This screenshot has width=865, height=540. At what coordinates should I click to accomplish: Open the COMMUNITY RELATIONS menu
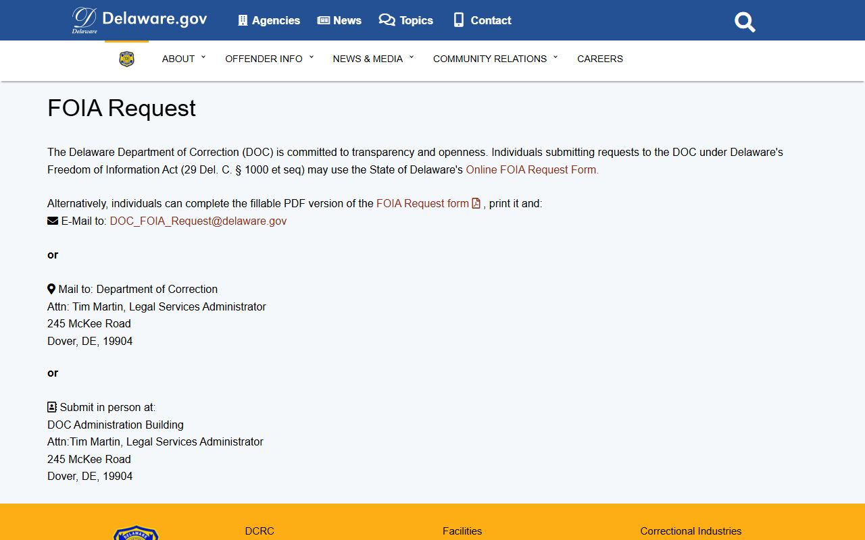[490, 59]
